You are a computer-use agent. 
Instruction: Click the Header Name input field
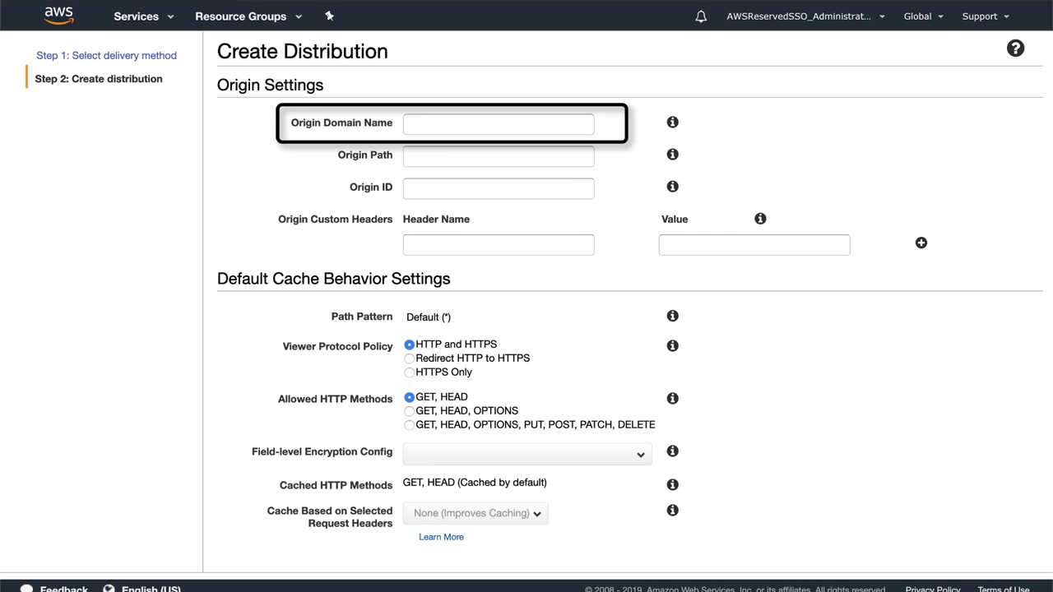point(498,245)
